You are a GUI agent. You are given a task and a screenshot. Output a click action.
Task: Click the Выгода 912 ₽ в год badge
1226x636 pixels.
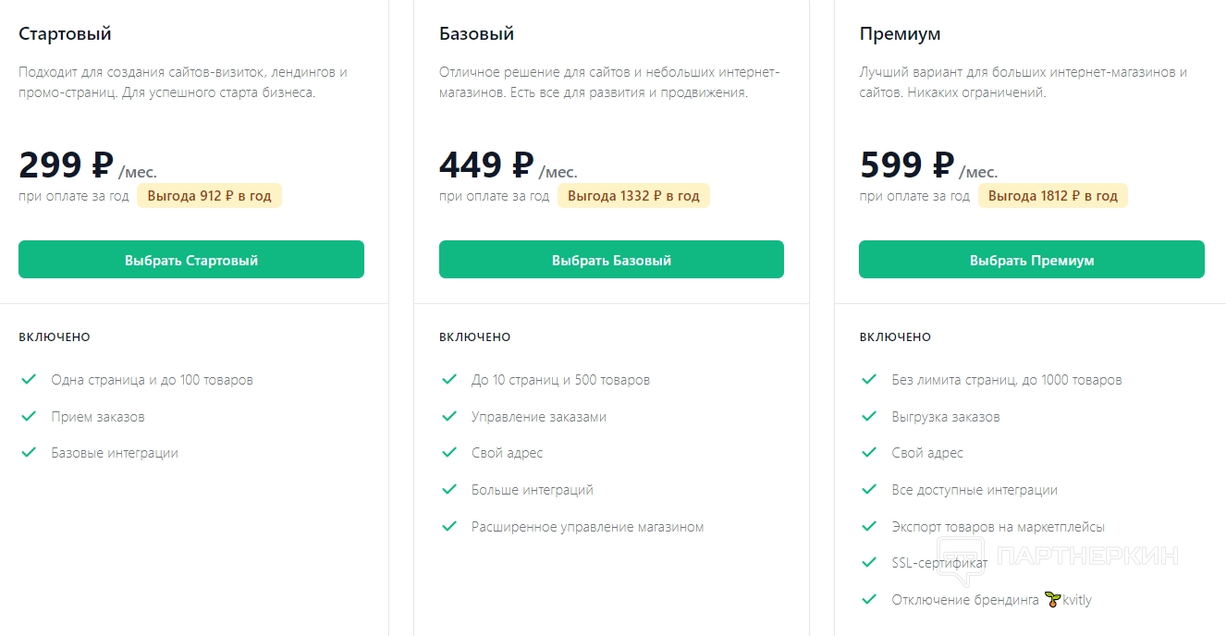(x=209, y=196)
